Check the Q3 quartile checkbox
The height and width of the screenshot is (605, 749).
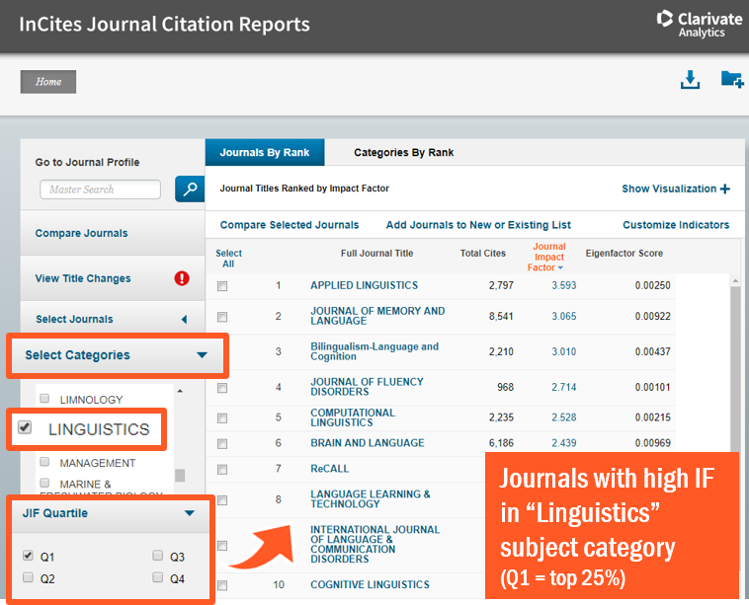coord(158,555)
